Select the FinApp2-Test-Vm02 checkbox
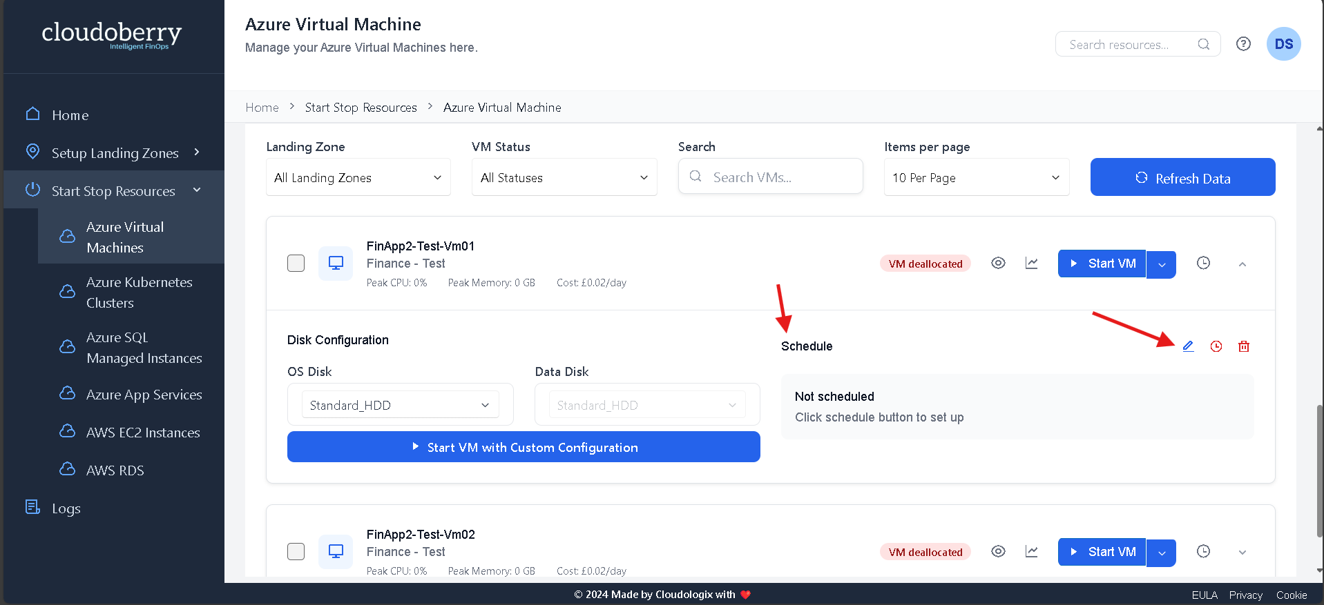 [x=296, y=552]
